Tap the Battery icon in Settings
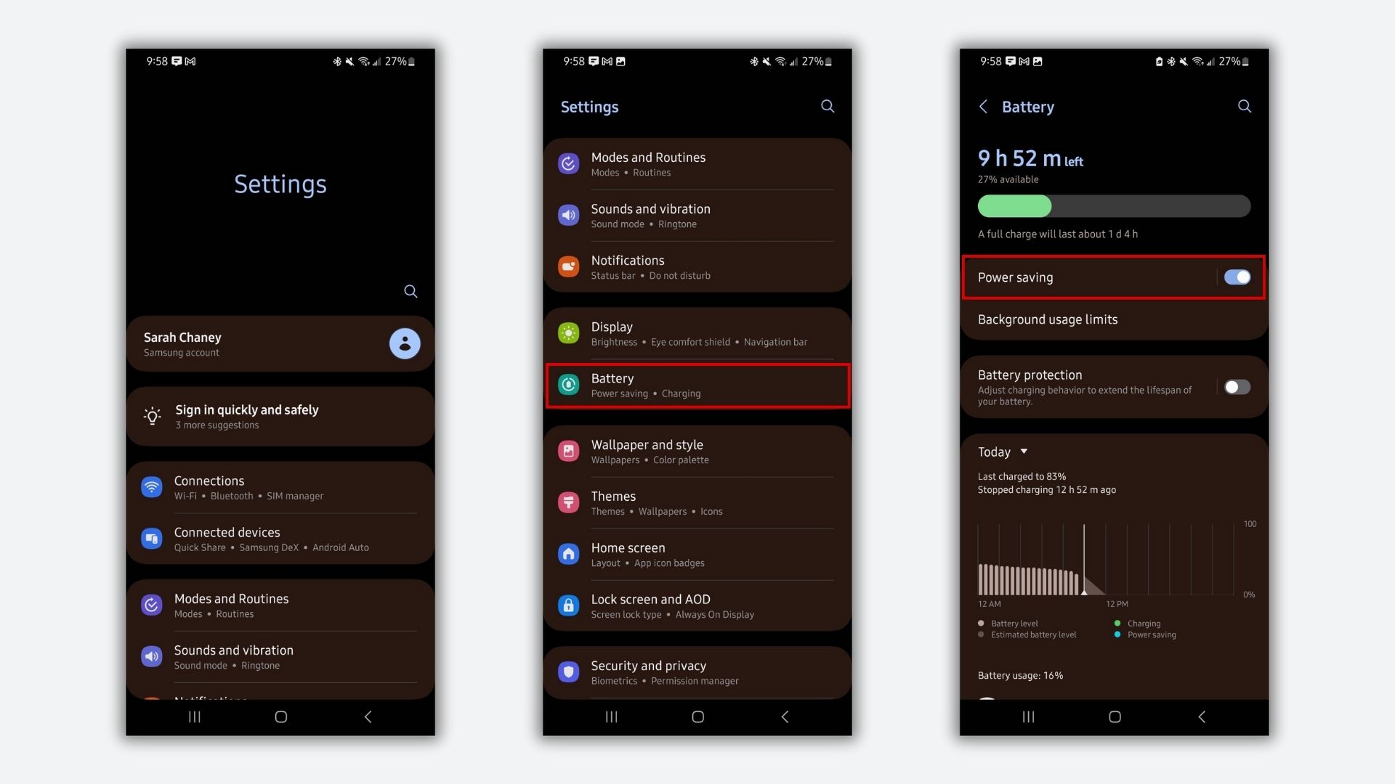The height and width of the screenshot is (784, 1395). tap(569, 383)
